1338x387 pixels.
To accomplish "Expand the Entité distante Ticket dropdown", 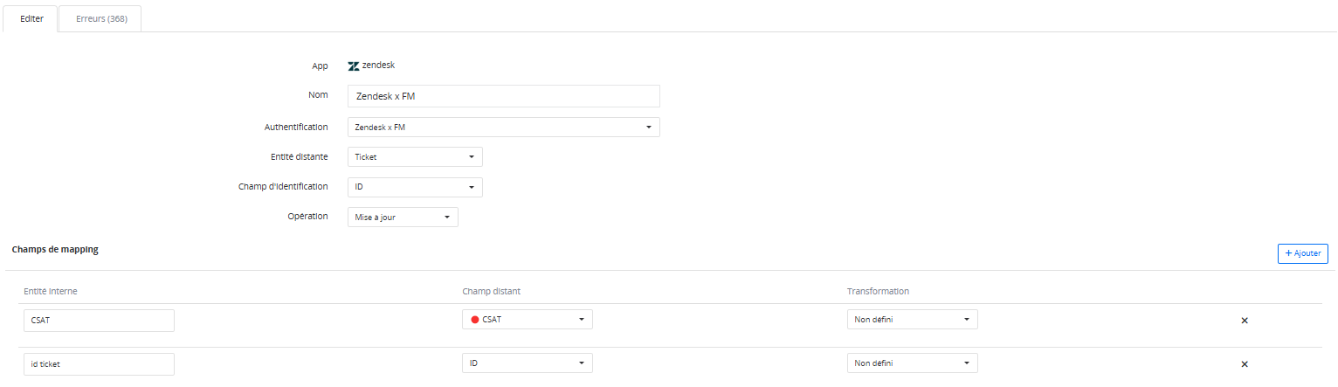I will (415, 157).
